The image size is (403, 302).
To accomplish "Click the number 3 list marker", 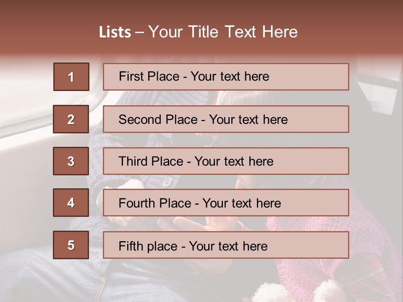I will click(x=71, y=161).
